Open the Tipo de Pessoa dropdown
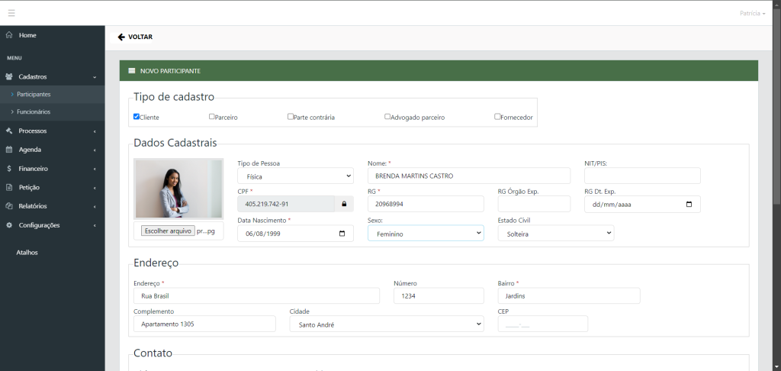This screenshot has height=371, width=781. point(295,176)
